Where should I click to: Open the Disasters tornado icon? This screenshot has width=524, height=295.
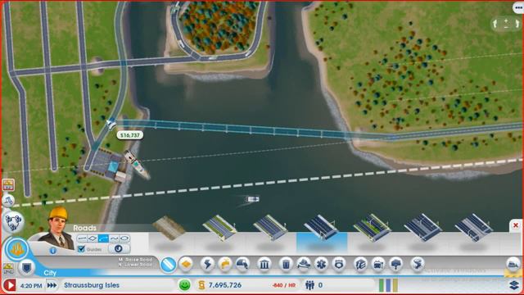point(417,264)
